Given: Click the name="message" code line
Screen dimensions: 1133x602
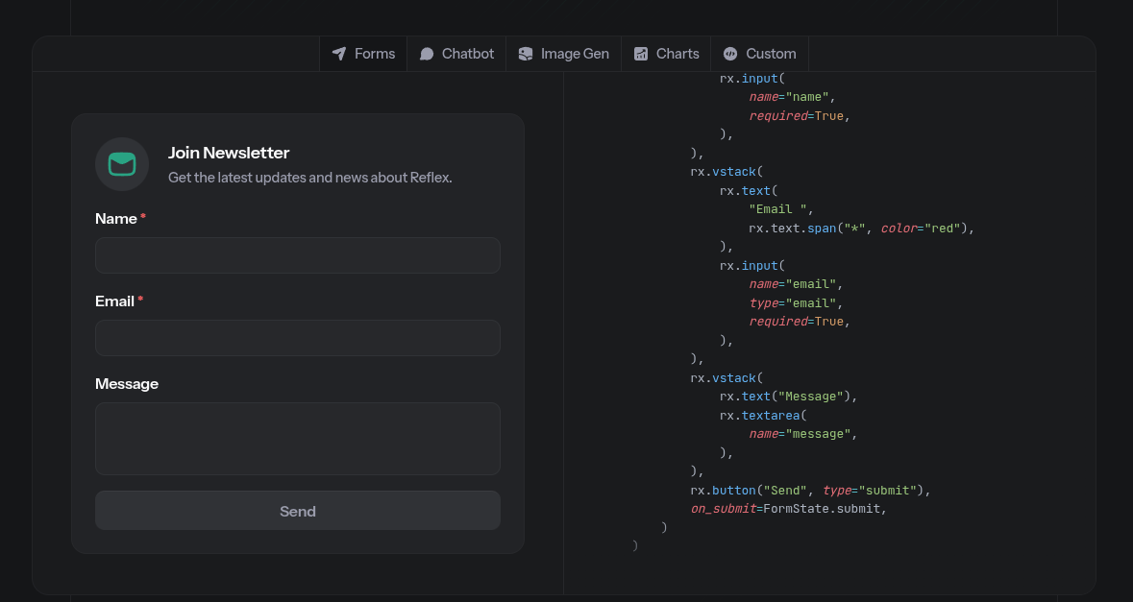Looking at the screenshot, I should point(803,434).
